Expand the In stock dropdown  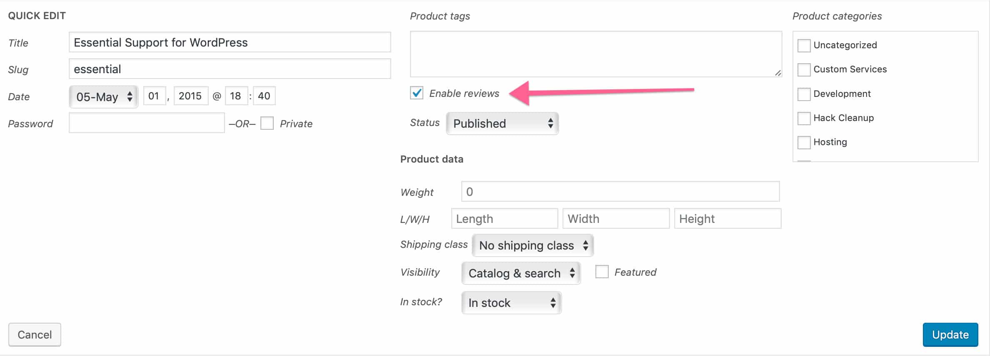(511, 303)
